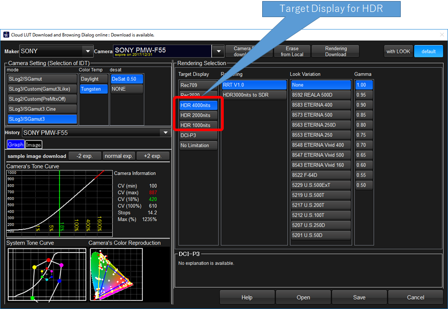The image size is (448, 309).
Task: Select 8548 ETERNA Vivid 400 look
Action: pos(321,145)
